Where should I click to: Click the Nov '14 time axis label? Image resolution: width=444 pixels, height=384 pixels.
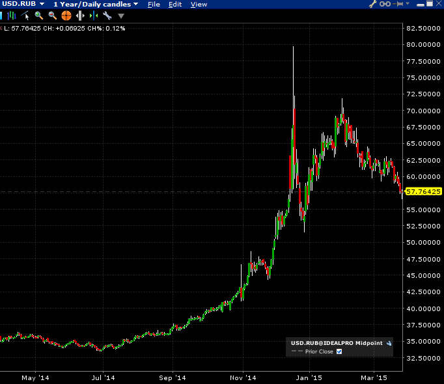point(243,377)
